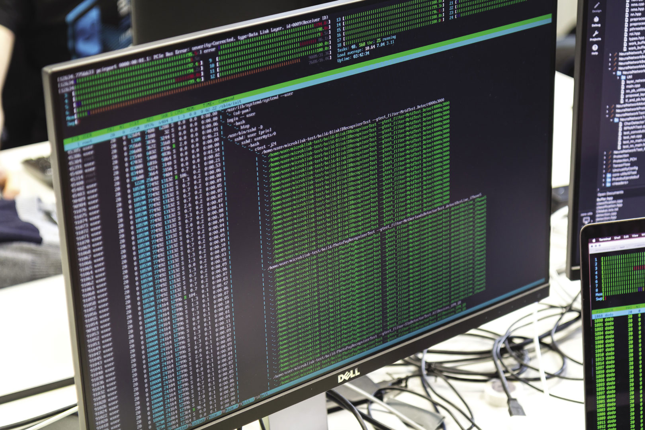This screenshot has height=430, width=645.
Task: Open Edit menu on laptop menu bar
Action: click(626, 237)
